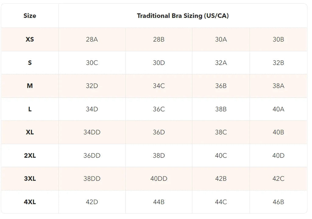
Task: Click the 40B cell
Action: pos(278,132)
